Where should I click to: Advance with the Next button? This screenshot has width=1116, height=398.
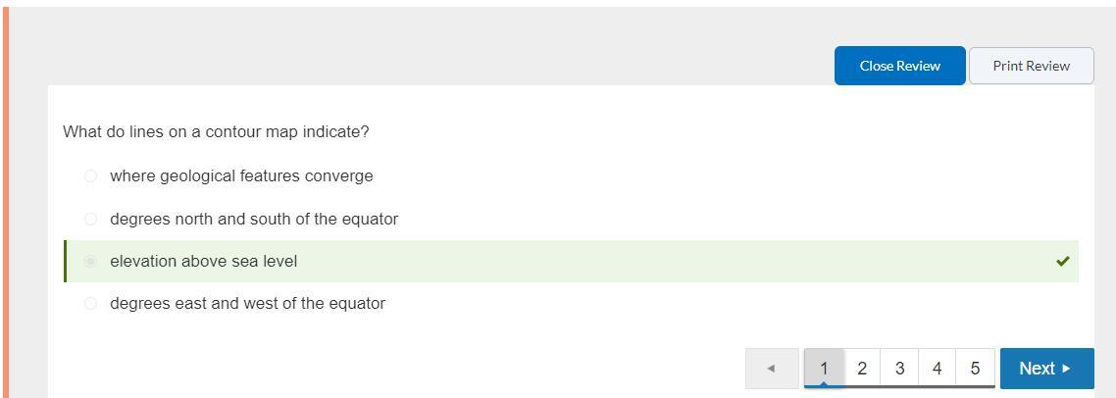pyautogui.click(x=1046, y=369)
